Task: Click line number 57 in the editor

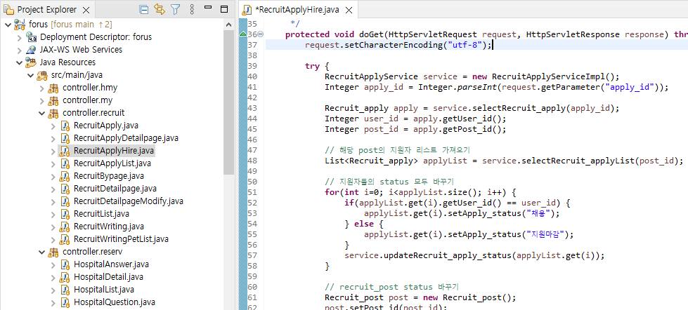Action: pos(251,255)
